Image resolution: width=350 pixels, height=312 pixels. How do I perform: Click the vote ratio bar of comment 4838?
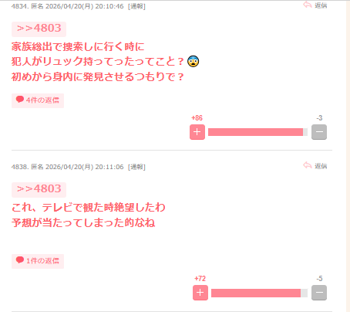coord(259,293)
